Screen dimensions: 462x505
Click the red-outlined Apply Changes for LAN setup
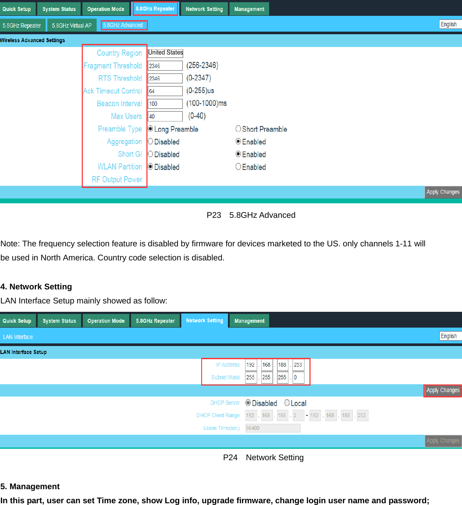pyautogui.click(x=443, y=390)
